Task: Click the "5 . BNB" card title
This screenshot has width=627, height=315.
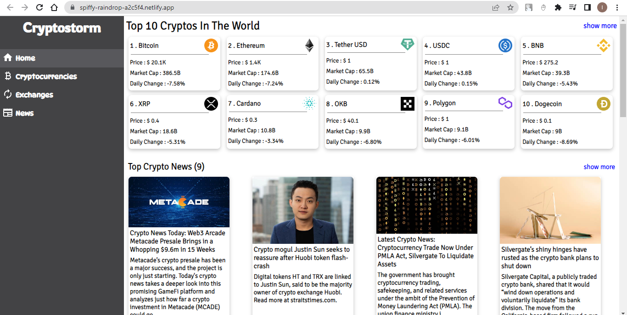Action: coord(533,45)
